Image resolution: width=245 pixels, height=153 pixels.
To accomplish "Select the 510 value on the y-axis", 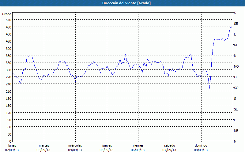I will [x=8, y=20].
